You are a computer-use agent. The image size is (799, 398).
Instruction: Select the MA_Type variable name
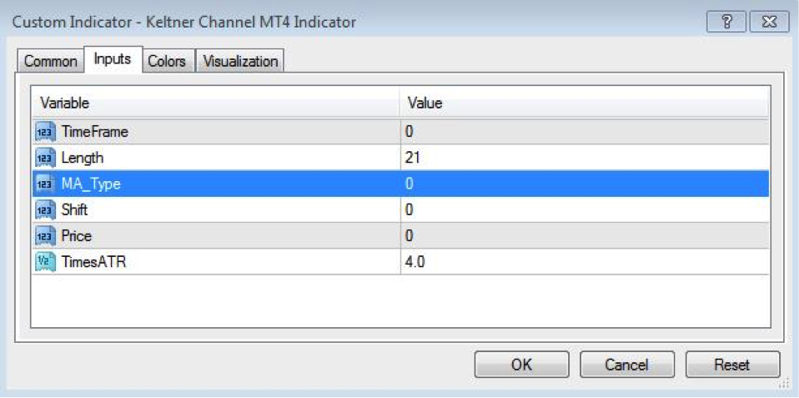coord(91,184)
